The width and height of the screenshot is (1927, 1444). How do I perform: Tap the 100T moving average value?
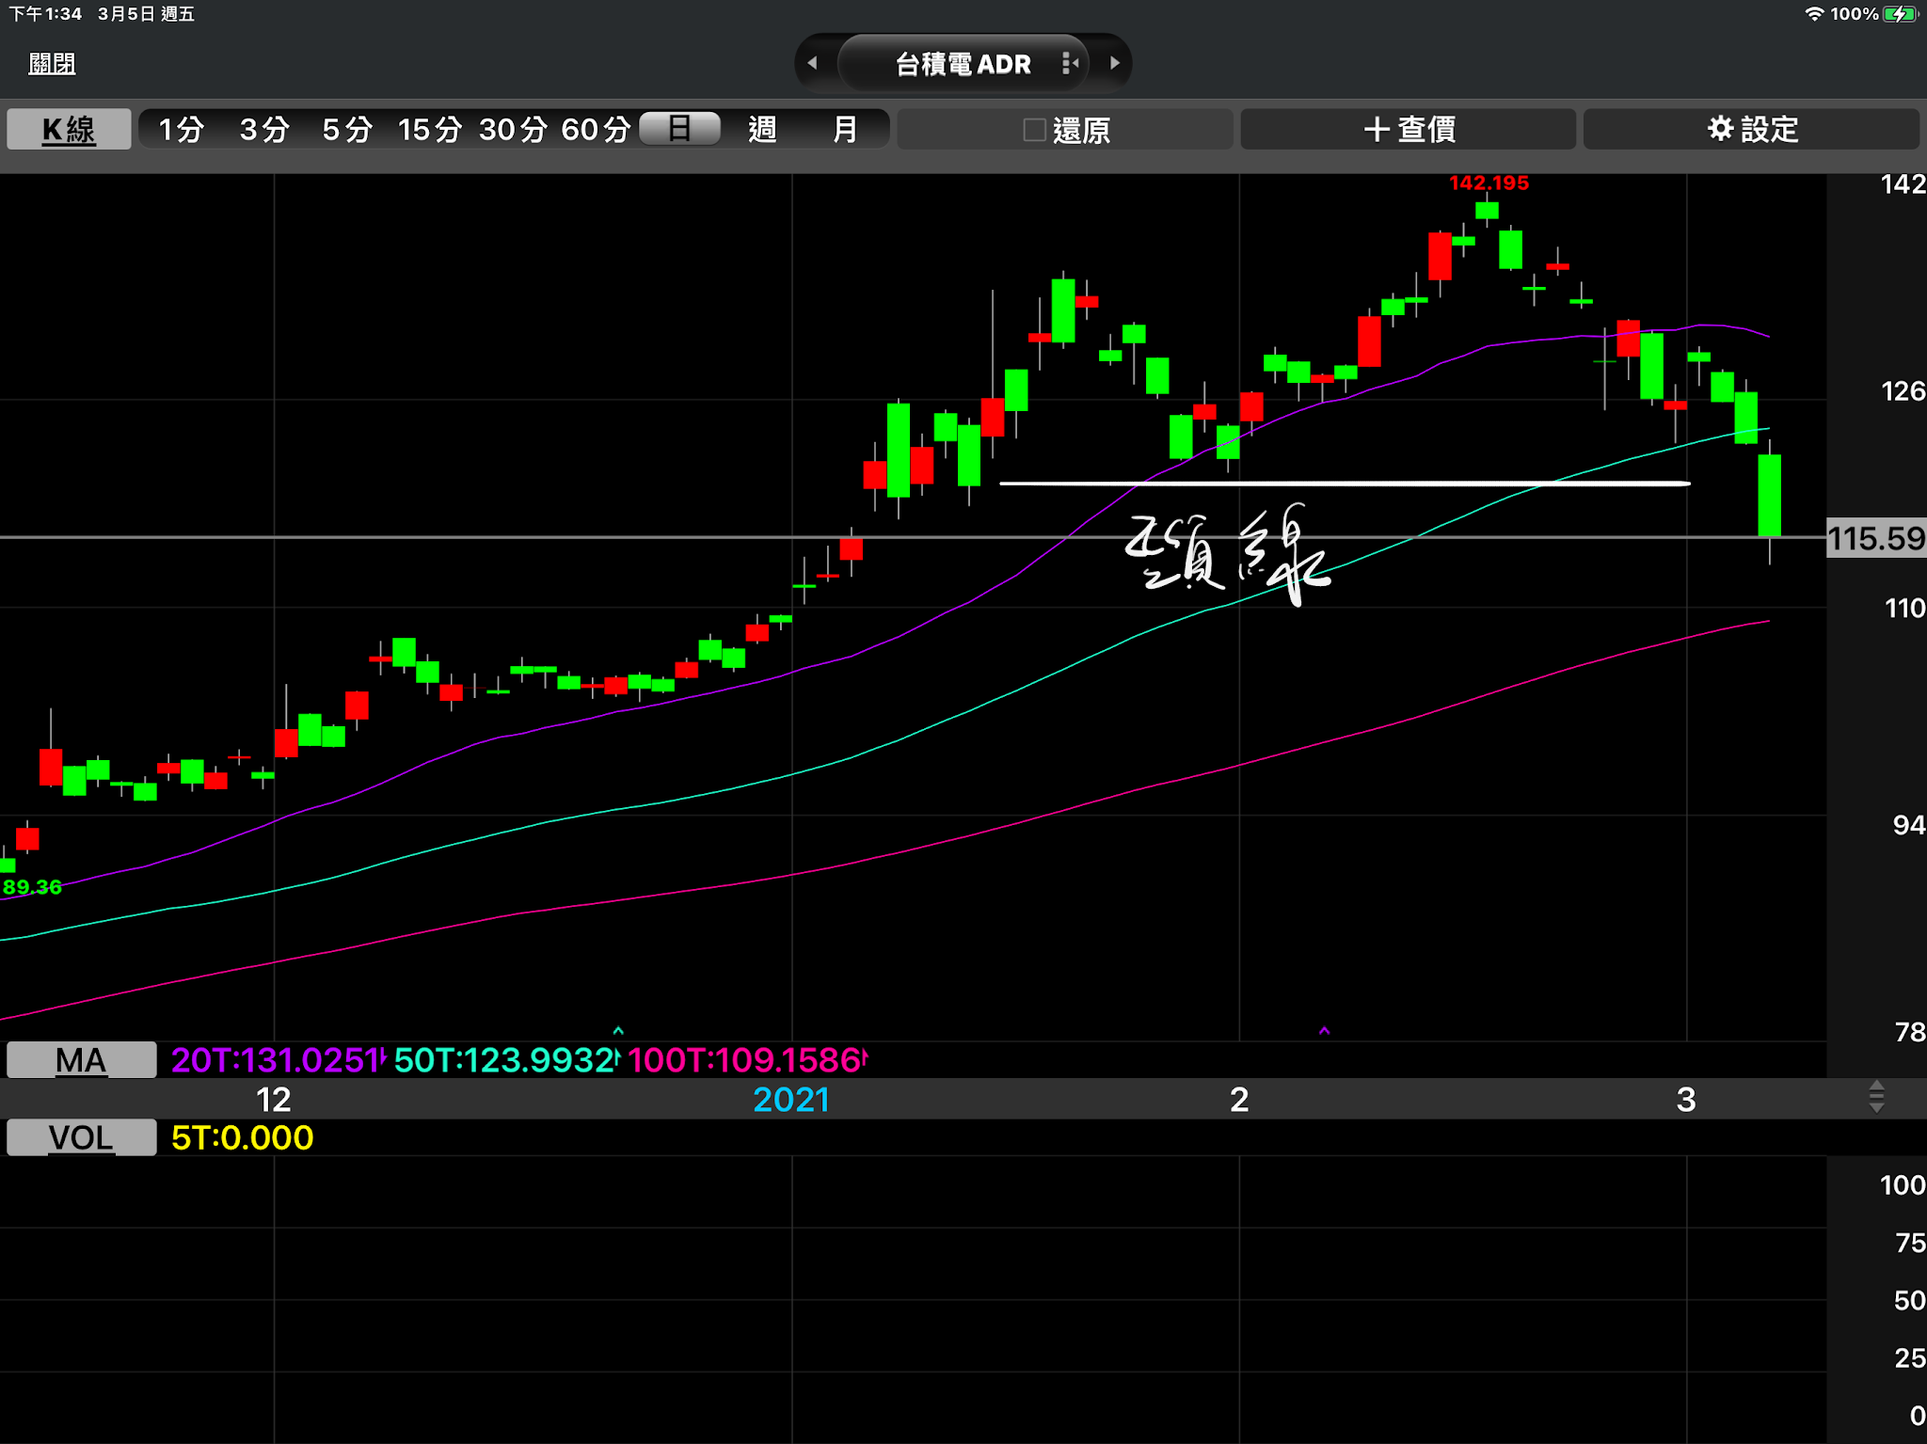747,1060
